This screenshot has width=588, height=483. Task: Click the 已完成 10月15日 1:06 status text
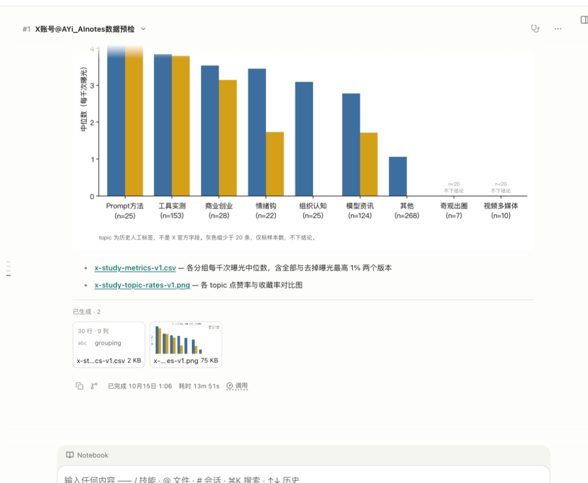point(140,386)
